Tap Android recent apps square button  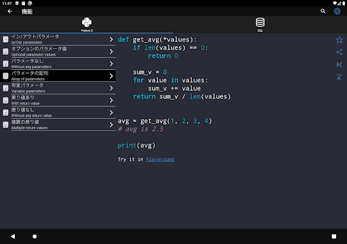click(334, 237)
